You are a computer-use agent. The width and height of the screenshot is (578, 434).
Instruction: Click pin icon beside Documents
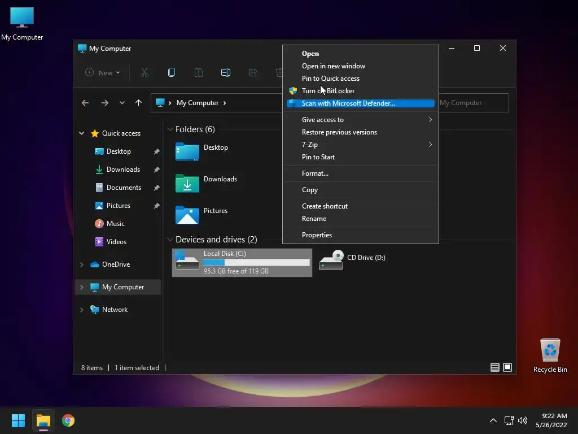157,188
